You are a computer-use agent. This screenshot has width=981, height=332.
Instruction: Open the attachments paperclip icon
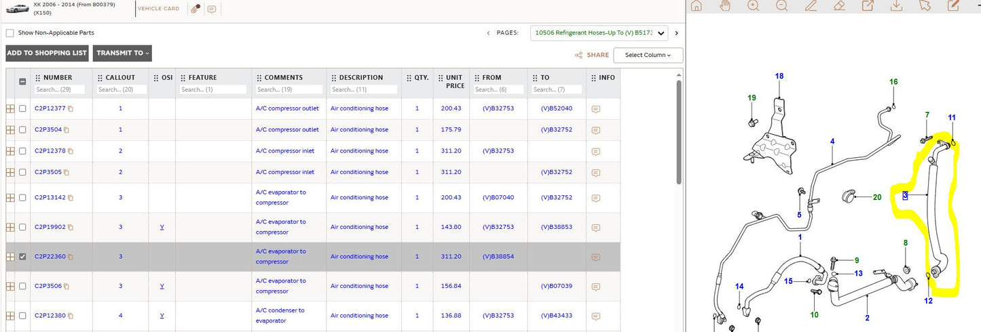click(x=195, y=9)
